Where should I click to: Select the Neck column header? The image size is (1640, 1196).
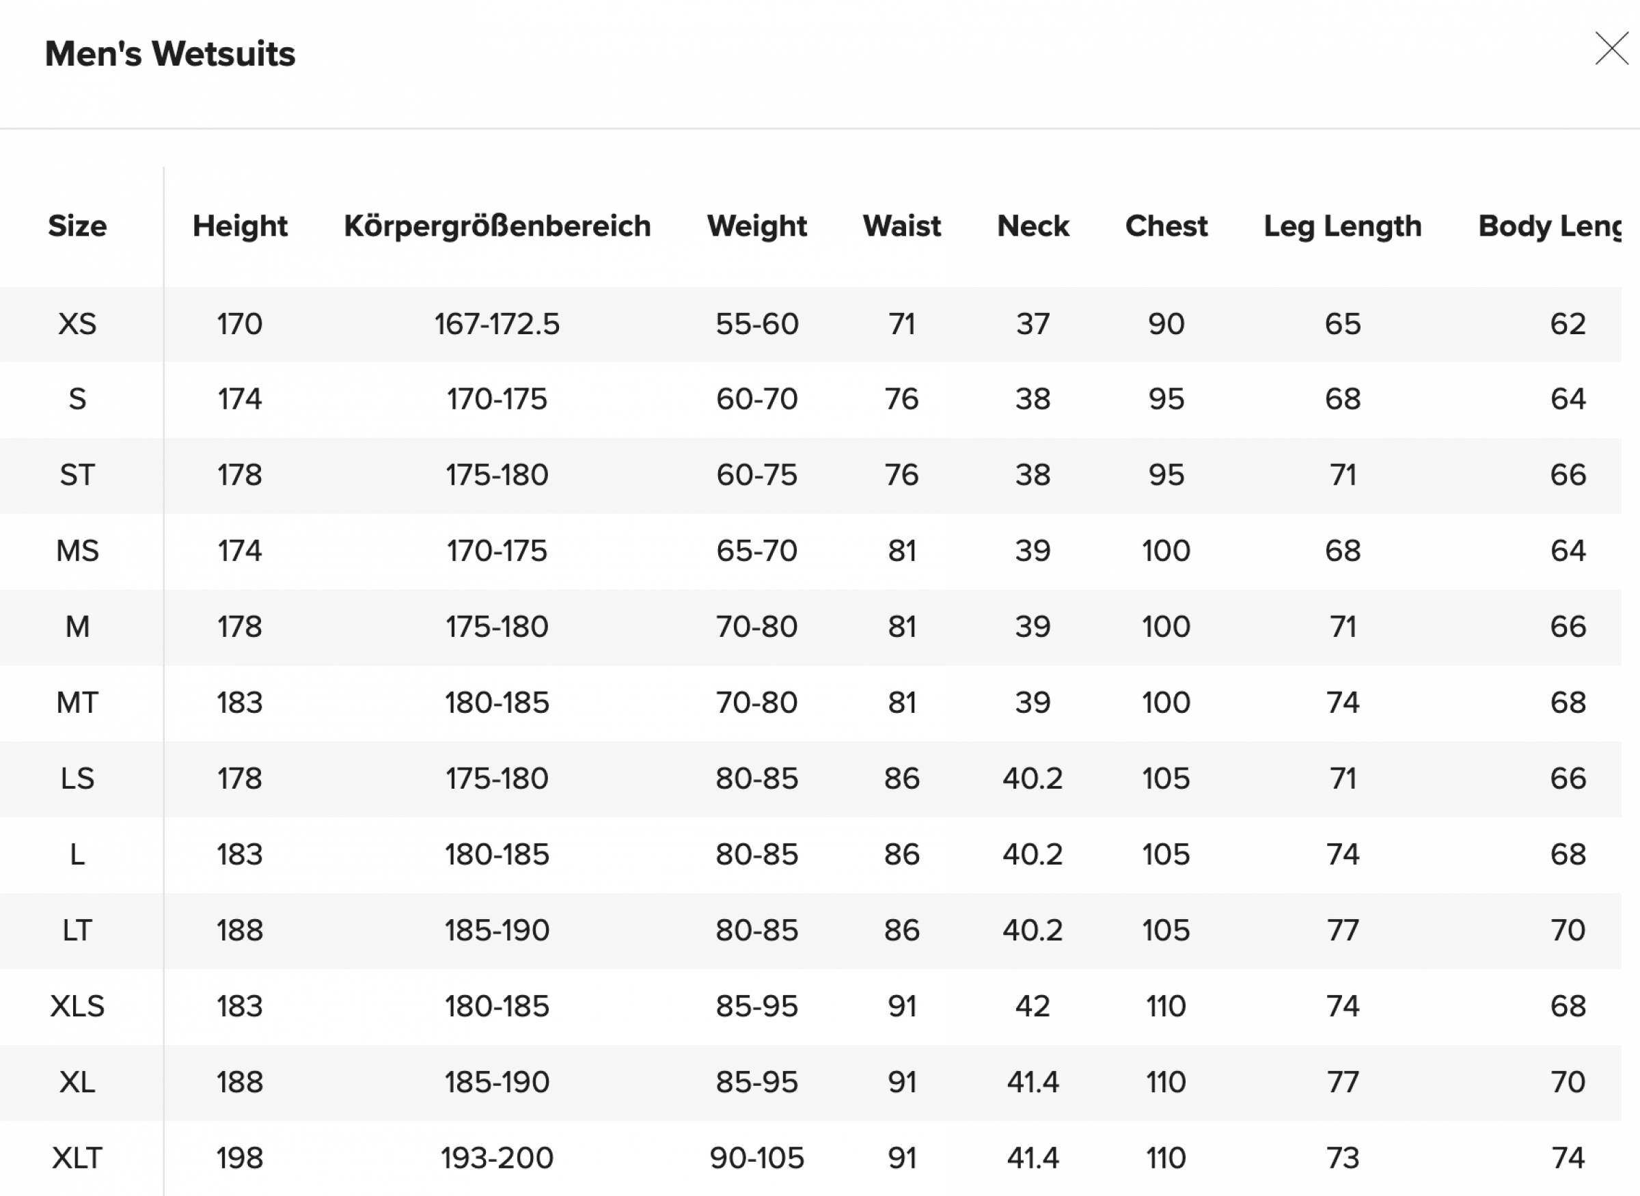(x=1033, y=226)
